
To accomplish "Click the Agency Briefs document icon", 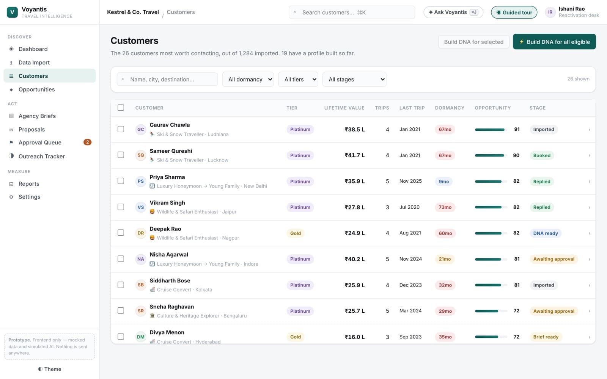I will click(x=11, y=116).
